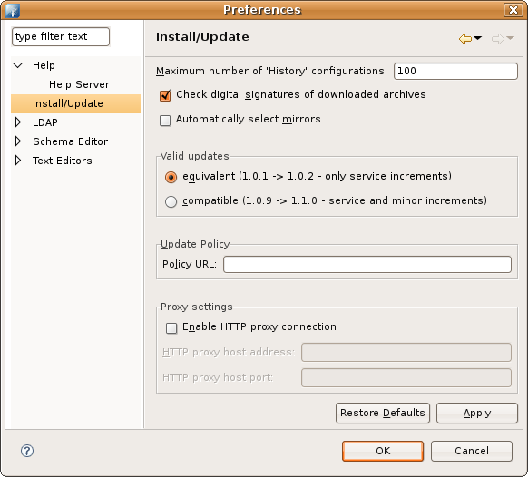Click the Restore Defaults button
528x477 pixels.
tap(383, 413)
